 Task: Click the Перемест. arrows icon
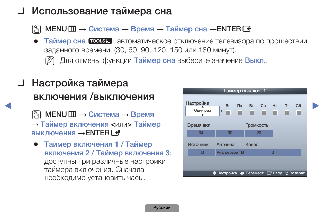tap(242, 173)
